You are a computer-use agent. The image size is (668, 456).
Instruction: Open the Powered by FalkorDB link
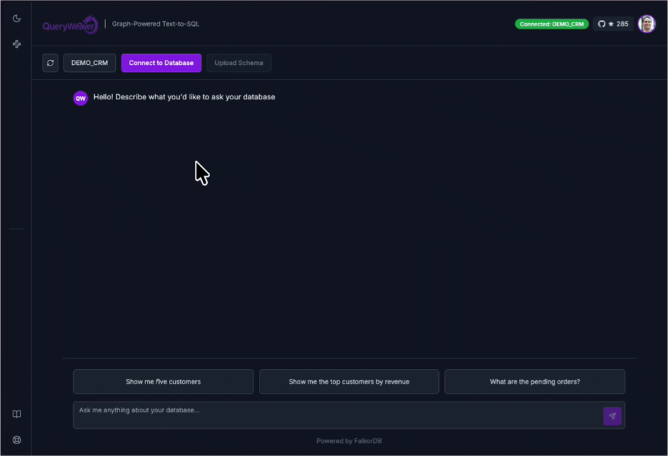pyautogui.click(x=349, y=441)
